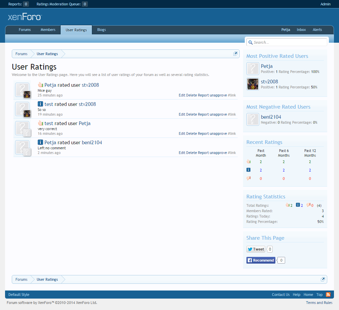Open Default Style chooser
This screenshot has width=339, height=310.
coord(19,295)
